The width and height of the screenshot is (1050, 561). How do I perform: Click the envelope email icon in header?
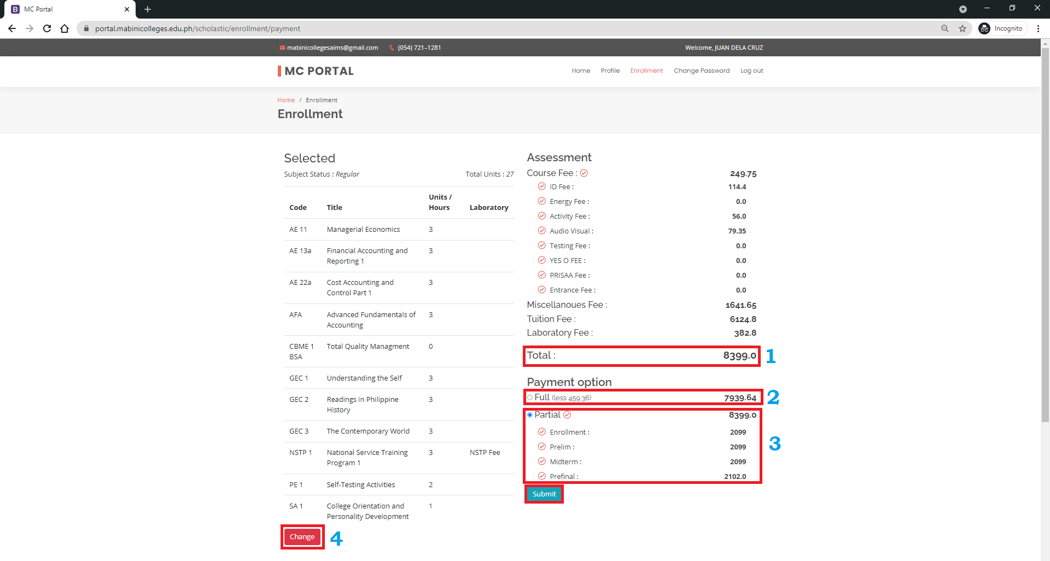(x=282, y=48)
